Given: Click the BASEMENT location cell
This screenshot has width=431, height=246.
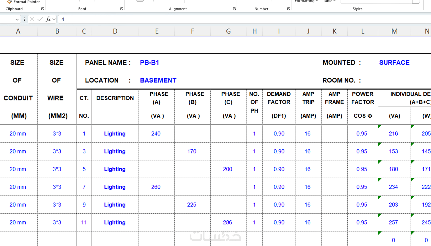Looking at the screenshot, I should [x=158, y=80].
